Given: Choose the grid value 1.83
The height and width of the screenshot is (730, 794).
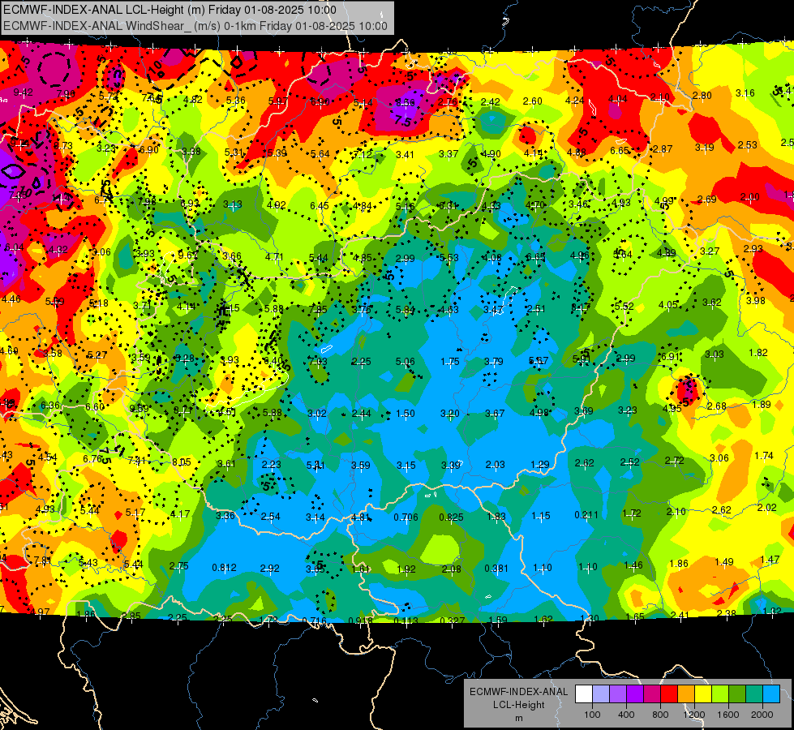Looking at the screenshot, I should tap(496, 516).
